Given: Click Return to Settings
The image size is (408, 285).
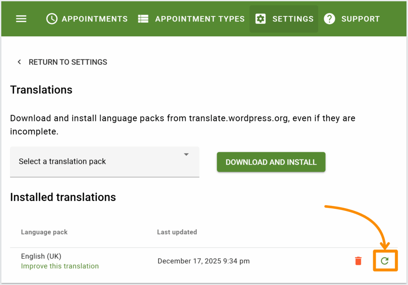Looking at the screenshot, I should tap(68, 62).
